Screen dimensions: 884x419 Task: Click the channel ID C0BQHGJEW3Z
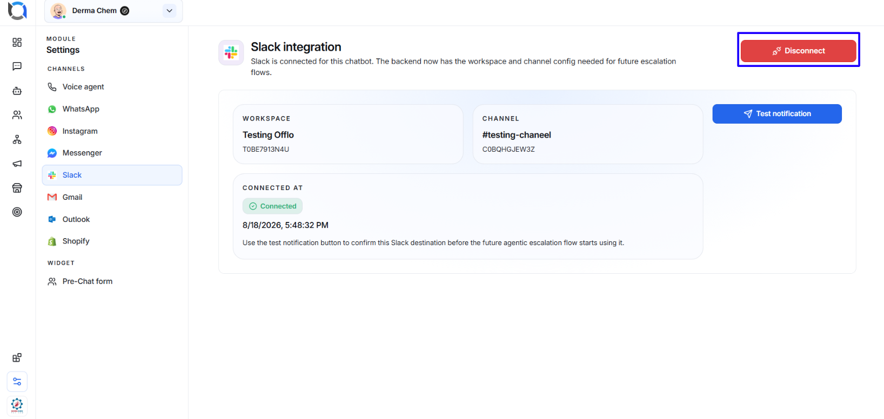click(x=508, y=150)
